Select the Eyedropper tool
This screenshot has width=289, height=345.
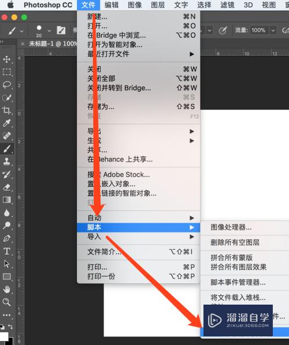[6, 123]
